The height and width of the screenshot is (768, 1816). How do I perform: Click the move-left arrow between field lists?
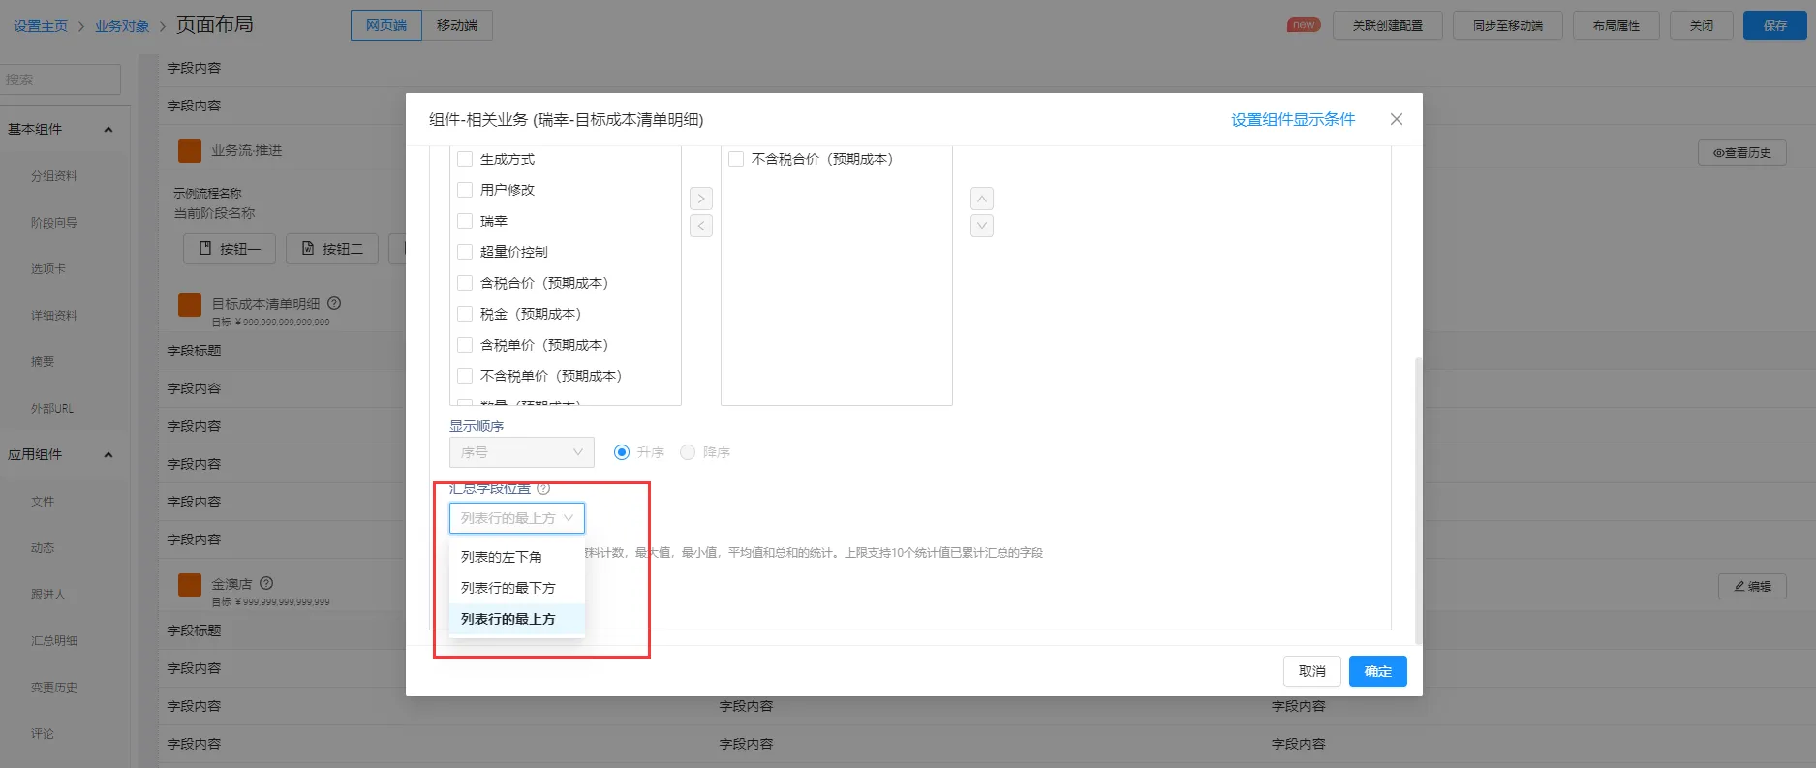click(x=701, y=226)
